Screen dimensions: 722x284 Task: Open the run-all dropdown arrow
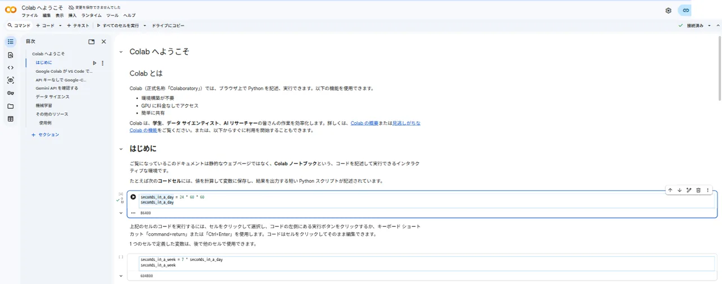coord(144,25)
